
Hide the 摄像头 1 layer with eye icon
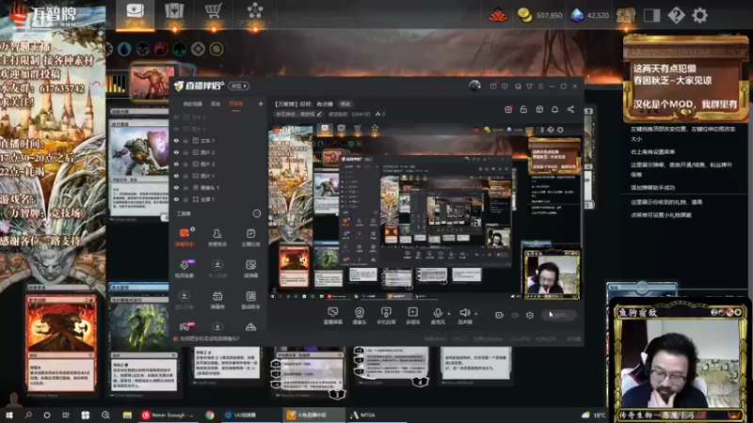[x=176, y=188]
